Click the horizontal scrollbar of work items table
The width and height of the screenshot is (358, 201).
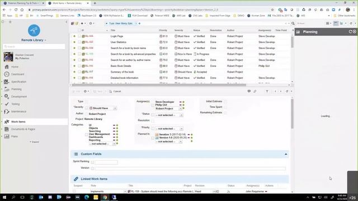point(159,85)
